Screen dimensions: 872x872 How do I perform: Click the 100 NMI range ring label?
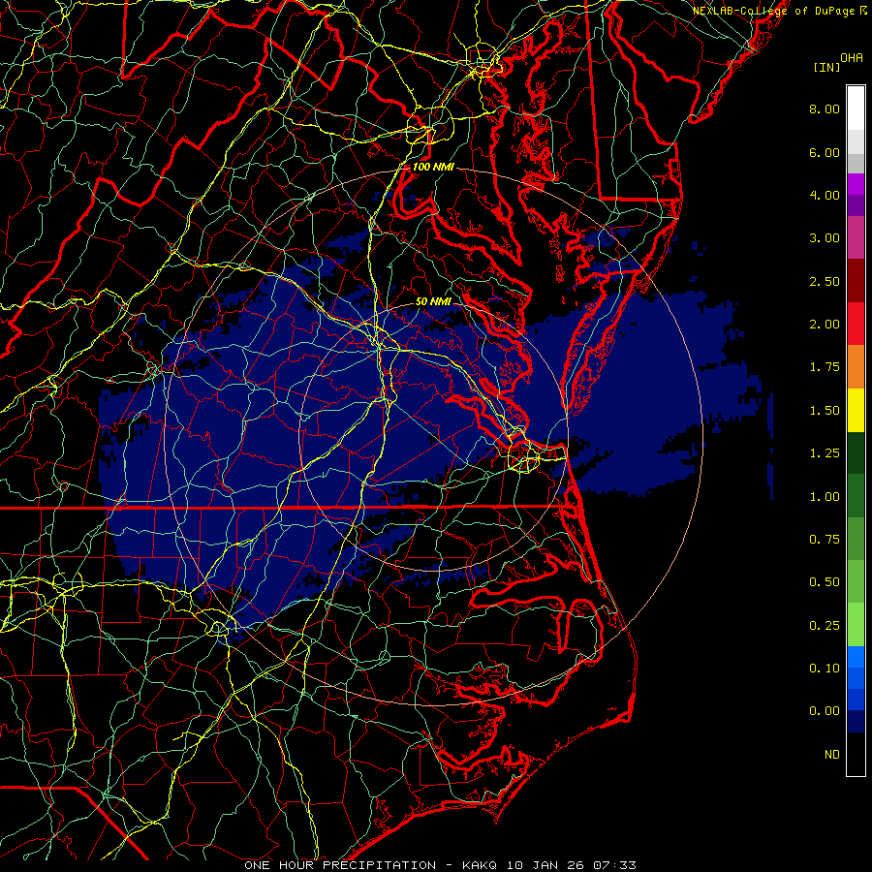pos(433,167)
